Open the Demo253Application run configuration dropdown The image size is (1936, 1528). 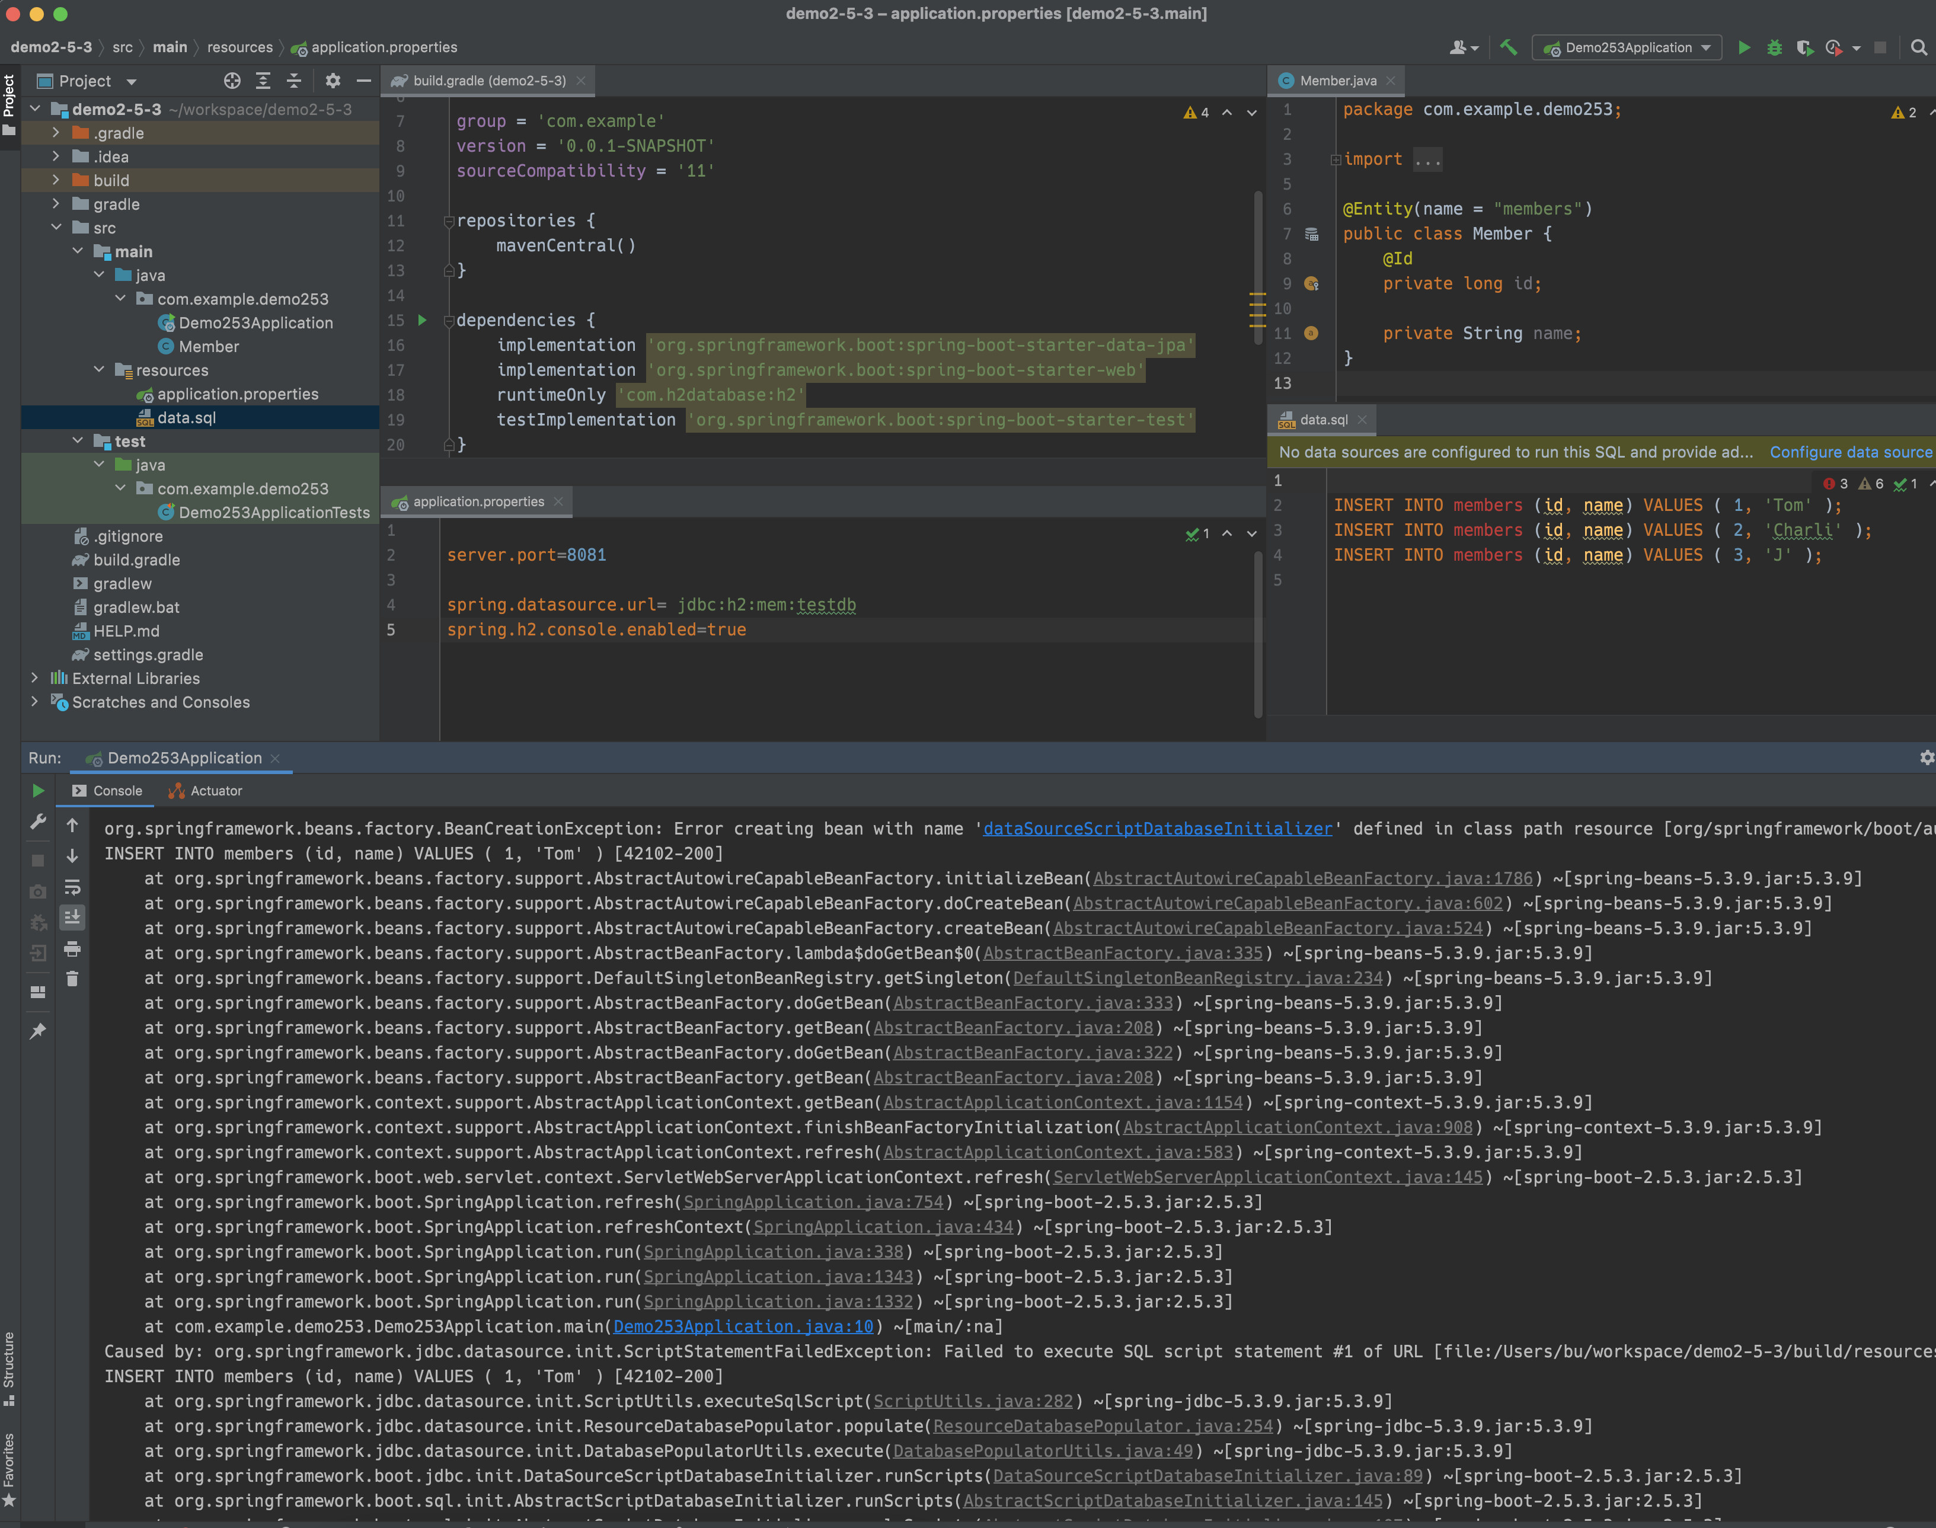point(1627,47)
